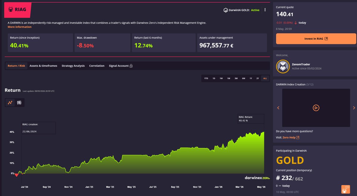The width and height of the screenshot is (357, 196).
Task: Switch to line chart view
Action: pos(10,103)
